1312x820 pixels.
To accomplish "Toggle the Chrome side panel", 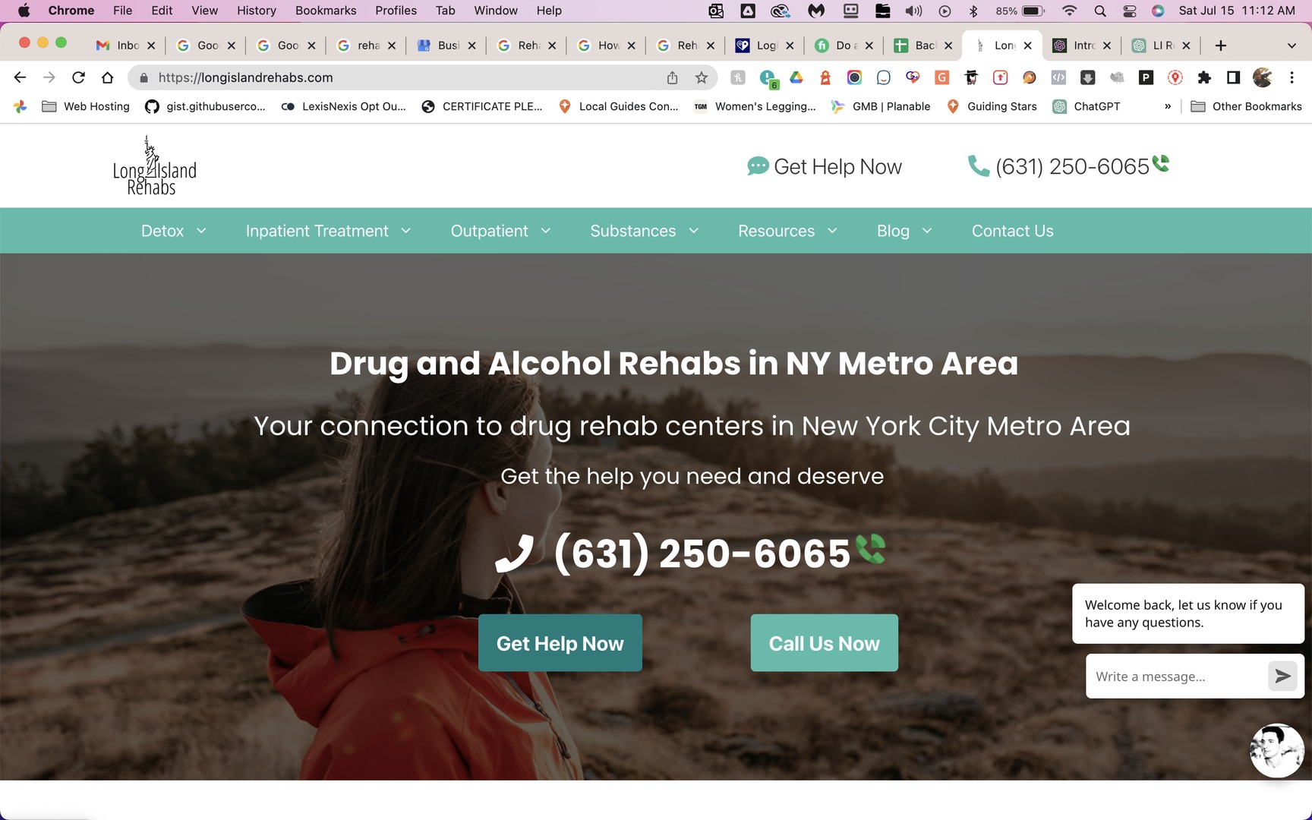I will coord(1234,77).
